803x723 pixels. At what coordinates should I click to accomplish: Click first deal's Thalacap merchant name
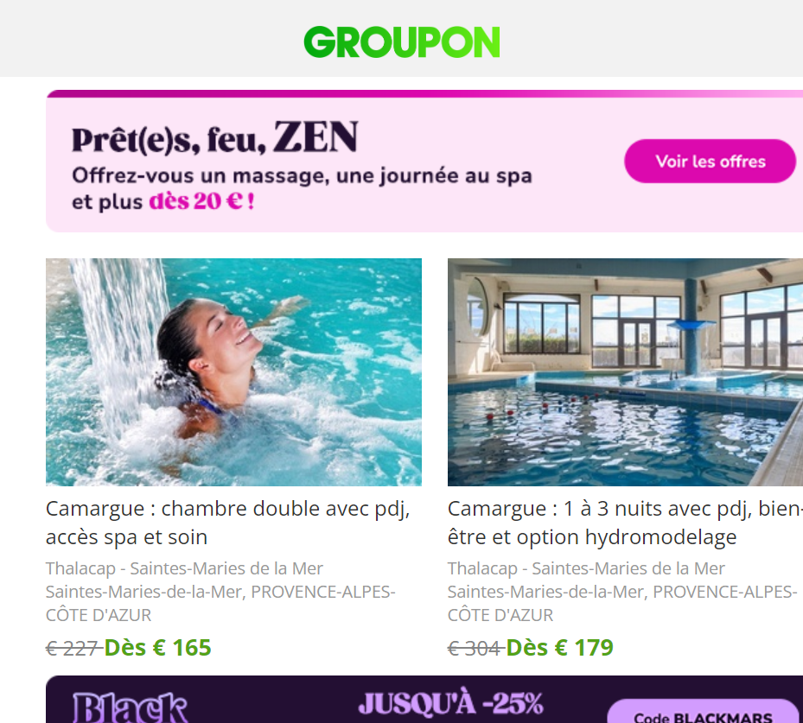184,568
